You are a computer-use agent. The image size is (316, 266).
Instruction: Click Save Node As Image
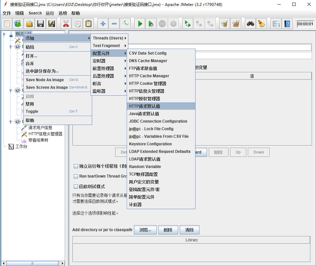(57, 80)
